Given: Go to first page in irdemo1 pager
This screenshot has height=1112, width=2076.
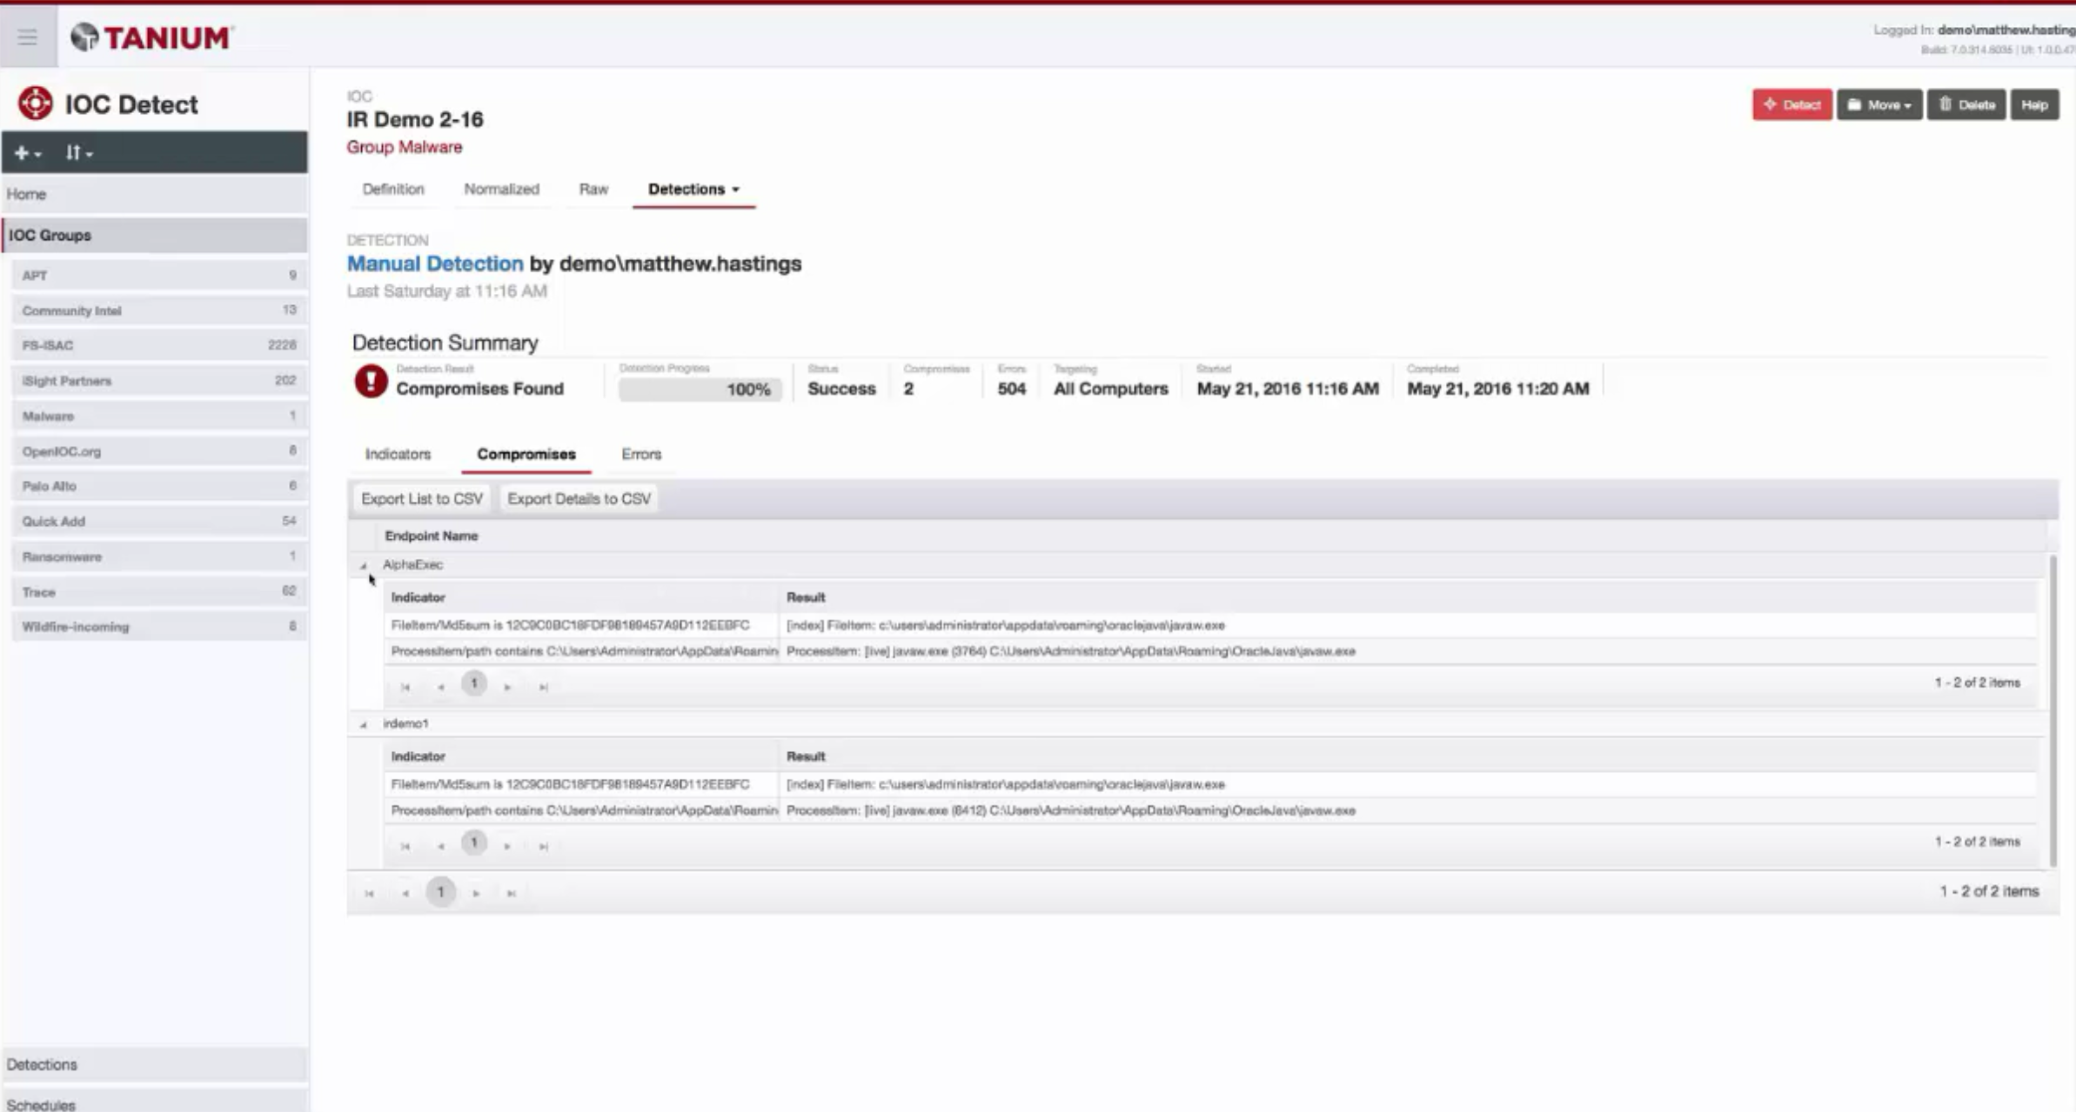Looking at the screenshot, I should coord(405,846).
